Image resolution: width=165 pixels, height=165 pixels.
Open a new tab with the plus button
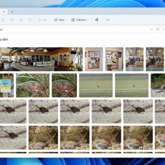click(x=12, y=12)
